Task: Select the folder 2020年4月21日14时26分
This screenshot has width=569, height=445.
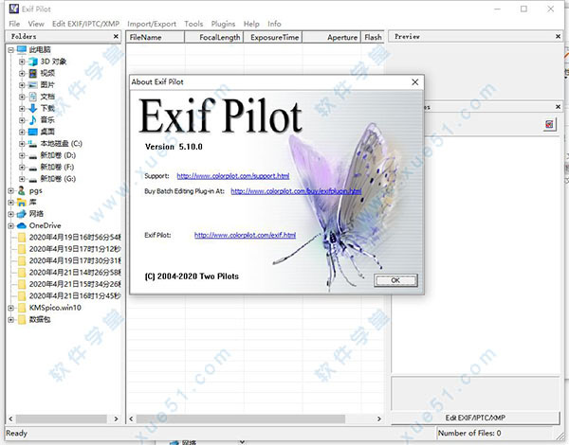Action: tap(69, 273)
